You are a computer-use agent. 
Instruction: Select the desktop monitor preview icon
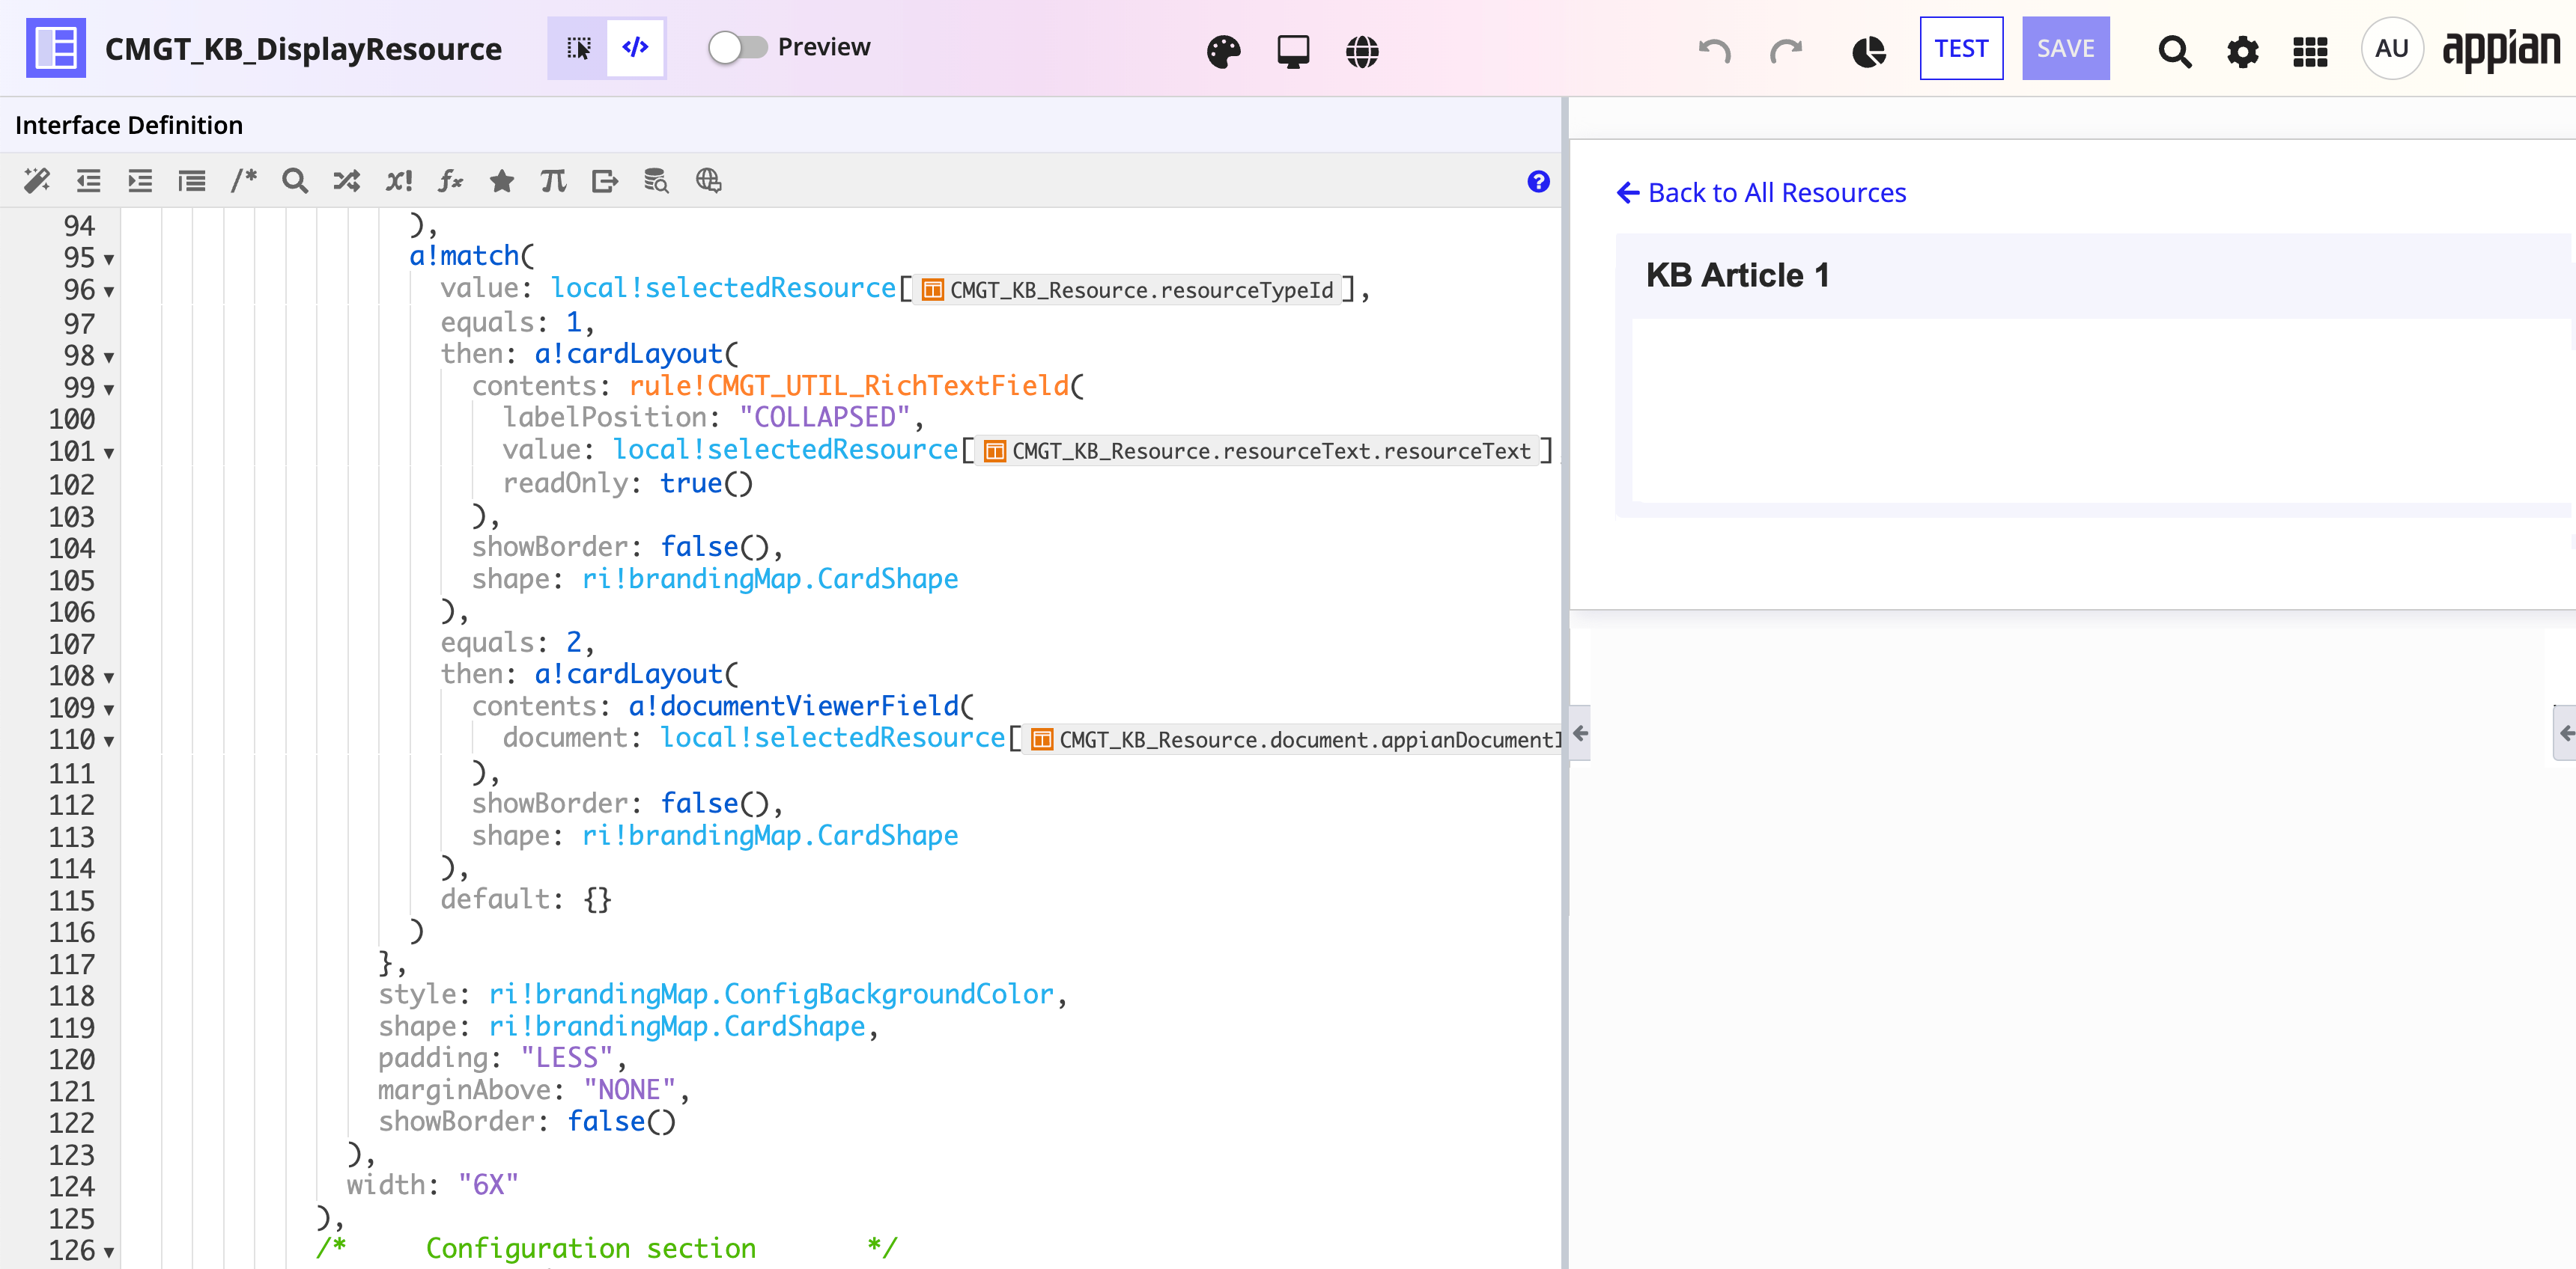1293,51
